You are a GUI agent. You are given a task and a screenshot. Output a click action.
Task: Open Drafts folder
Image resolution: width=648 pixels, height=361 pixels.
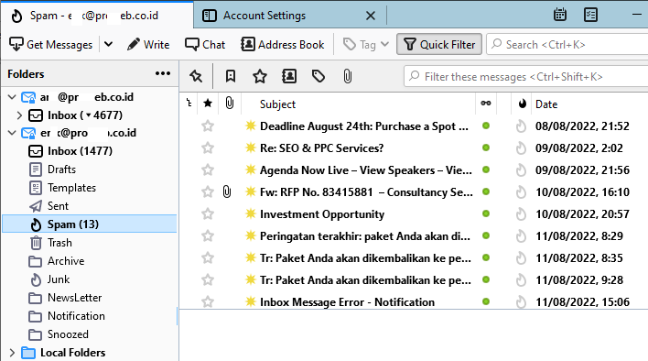(61, 170)
